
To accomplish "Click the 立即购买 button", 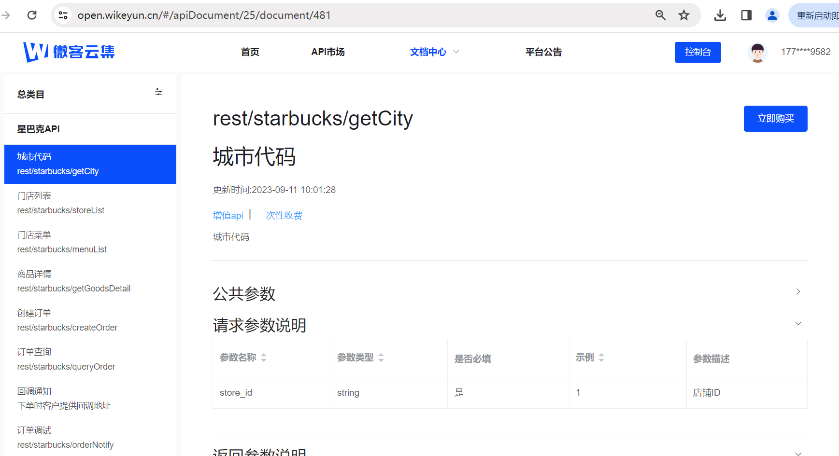I will tap(776, 119).
